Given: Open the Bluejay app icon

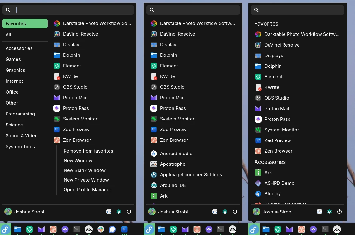Looking at the screenshot, I should (x=258, y=194).
